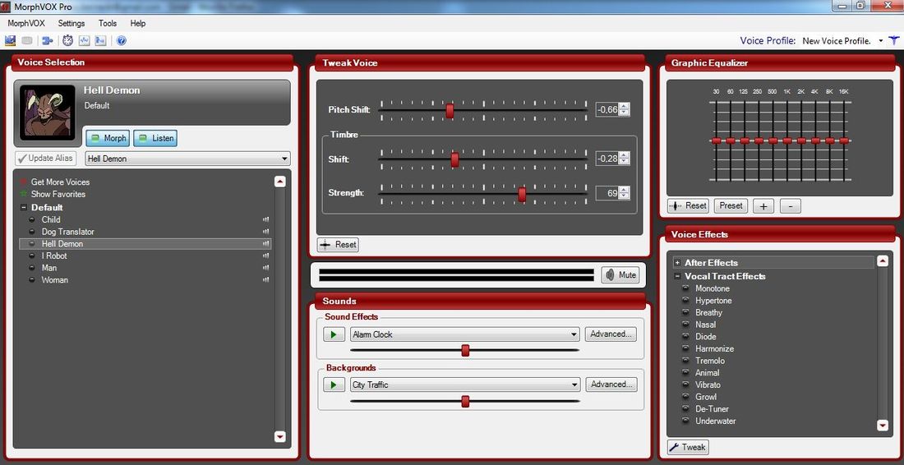Click the level icon next to Child
904x465 pixels.
pos(265,219)
